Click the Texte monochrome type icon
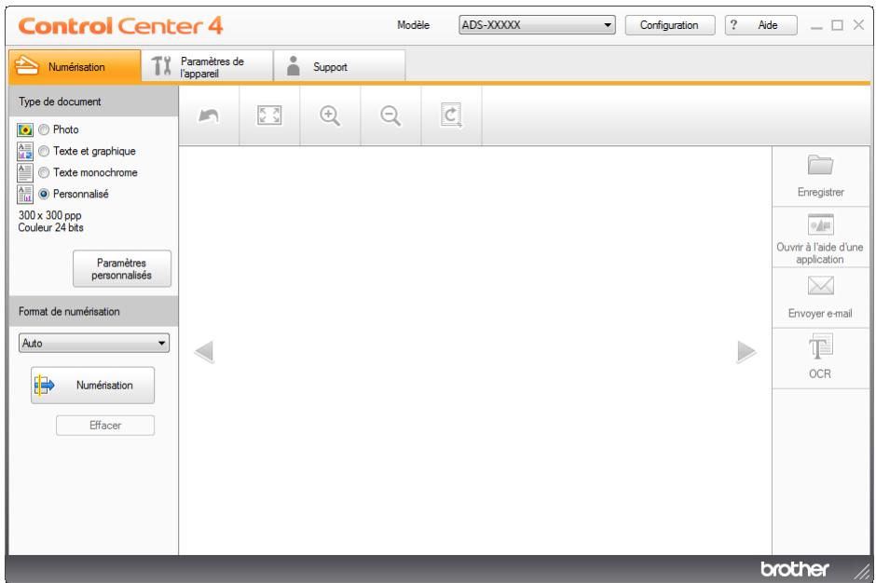Screen dimensions: 876x583 tap(24, 172)
